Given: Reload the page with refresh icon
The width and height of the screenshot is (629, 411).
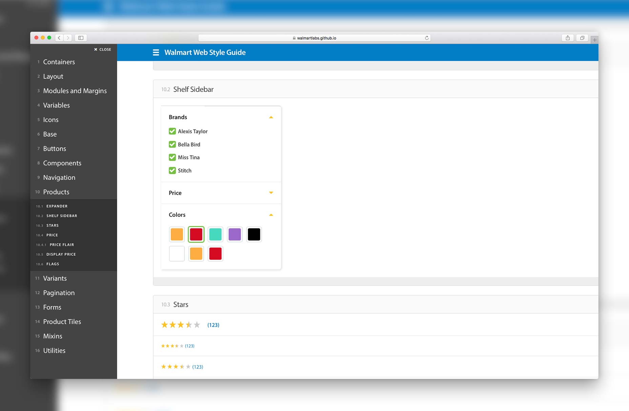Looking at the screenshot, I should click(427, 38).
